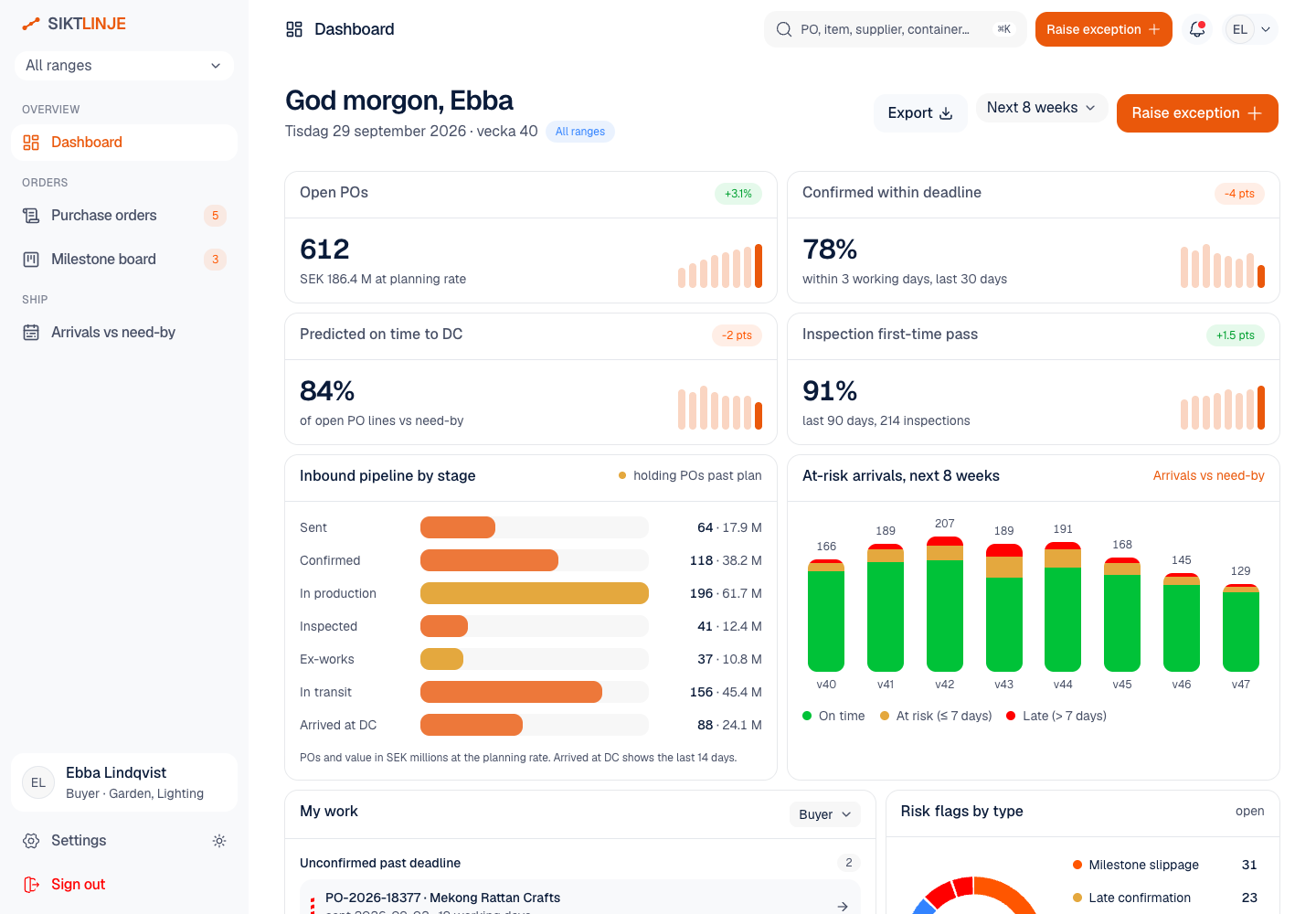1316x914 pixels.
Task: Click the Settings gear icon
Action: click(31, 841)
